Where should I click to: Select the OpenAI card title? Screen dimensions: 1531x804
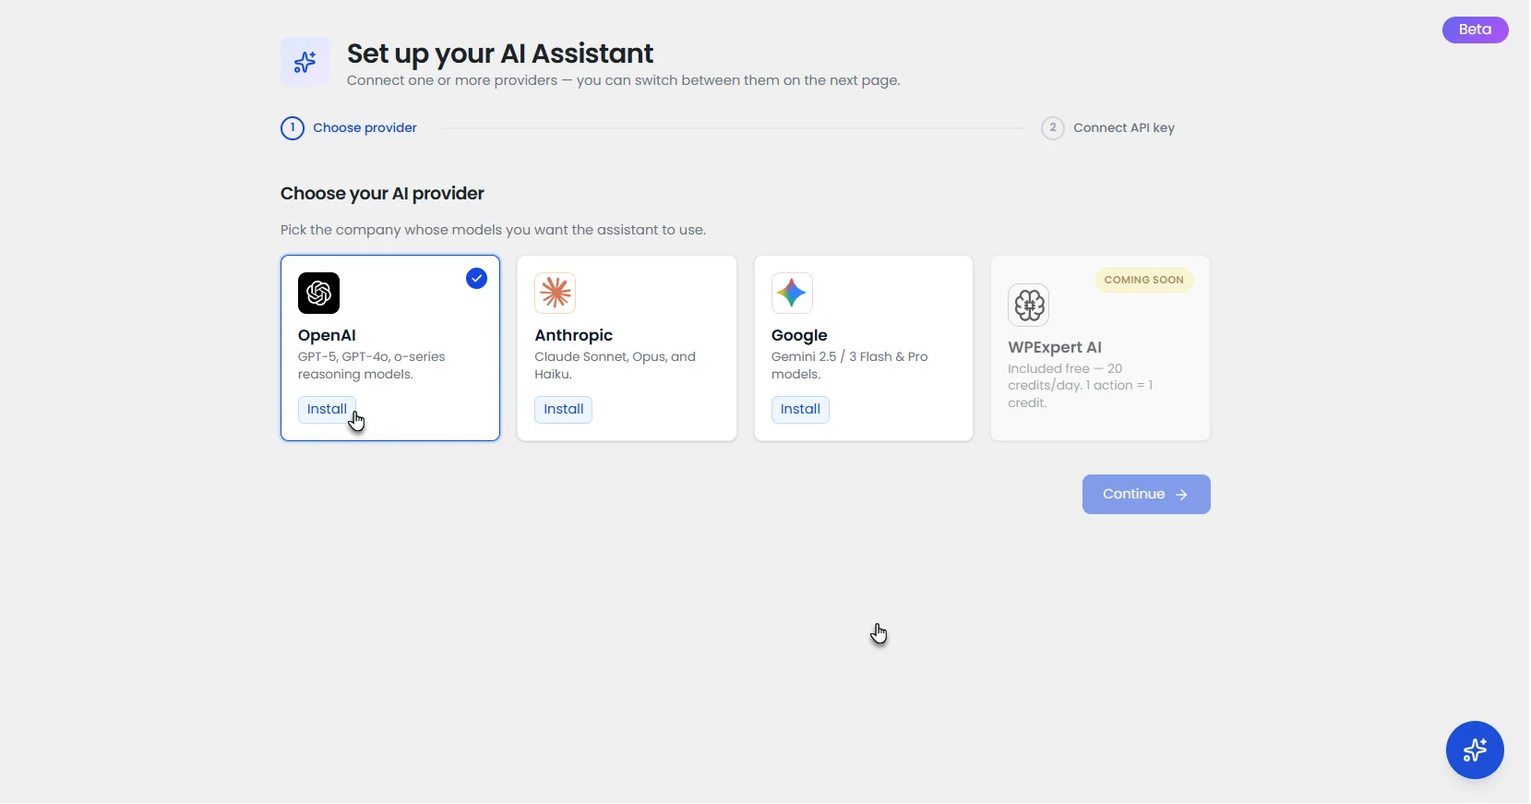pos(327,335)
